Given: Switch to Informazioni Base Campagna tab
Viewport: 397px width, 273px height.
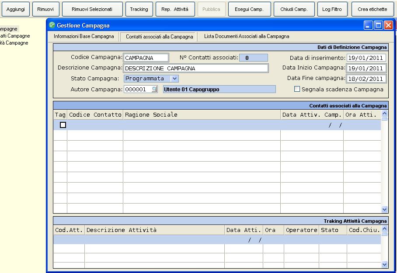Looking at the screenshot, I should click(x=84, y=36).
